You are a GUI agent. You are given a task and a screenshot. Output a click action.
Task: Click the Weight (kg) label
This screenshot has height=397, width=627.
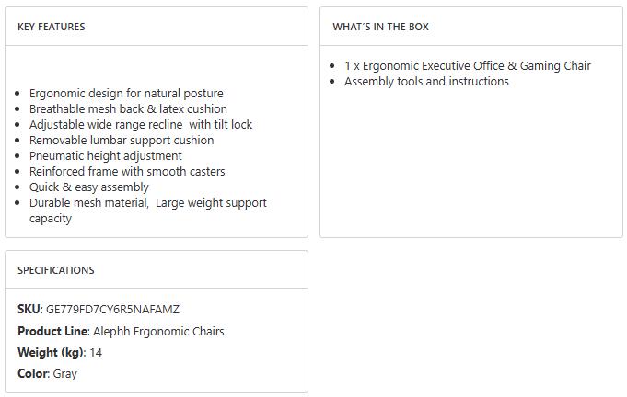[51, 352]
